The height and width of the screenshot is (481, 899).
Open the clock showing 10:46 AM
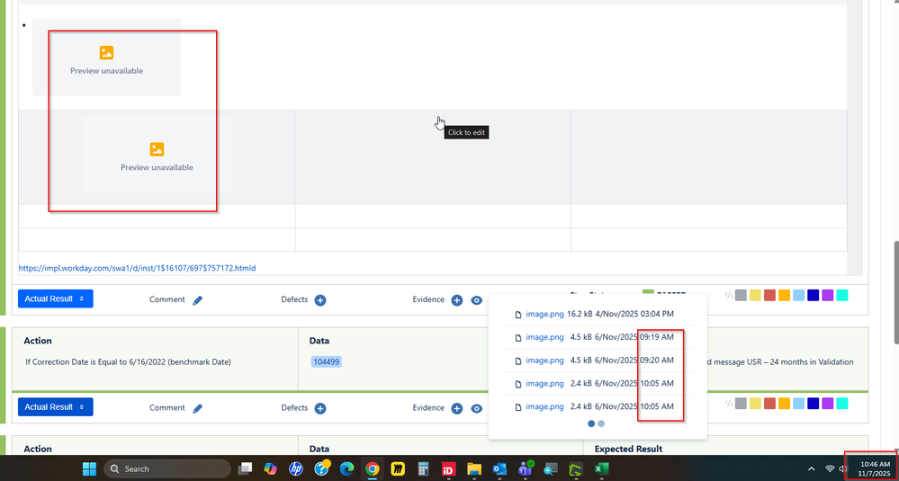[874, 468]
